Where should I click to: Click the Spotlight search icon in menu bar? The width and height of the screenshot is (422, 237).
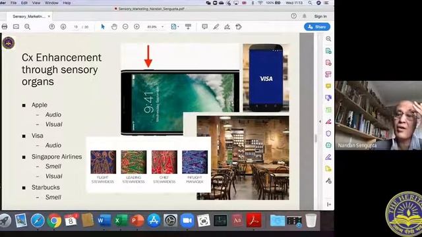coord(311,3)
